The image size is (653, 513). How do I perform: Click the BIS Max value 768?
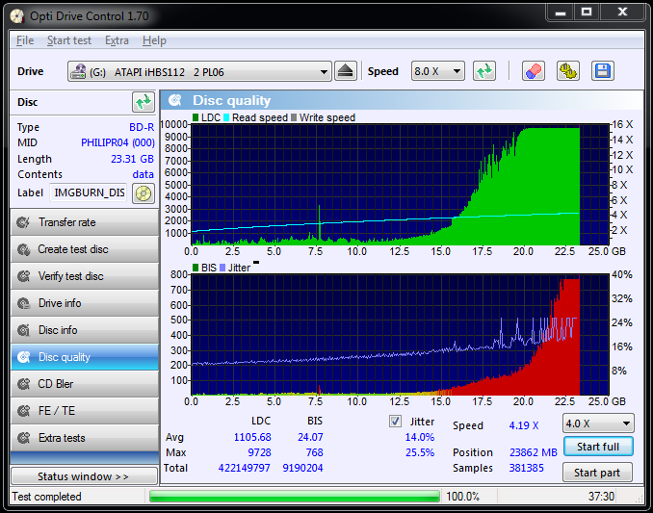[x=314, y=452]
